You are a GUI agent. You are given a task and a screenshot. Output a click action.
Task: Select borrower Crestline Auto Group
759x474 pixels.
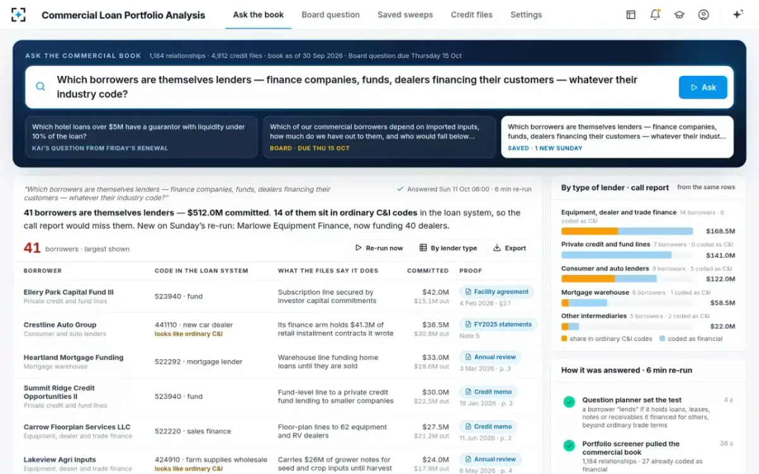click(x=60, y=325)
